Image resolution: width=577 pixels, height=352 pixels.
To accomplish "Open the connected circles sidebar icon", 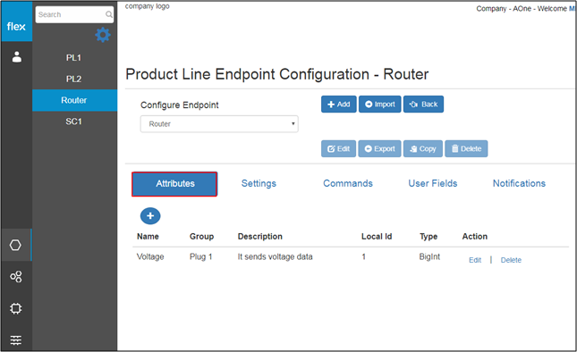I will 16,277.
